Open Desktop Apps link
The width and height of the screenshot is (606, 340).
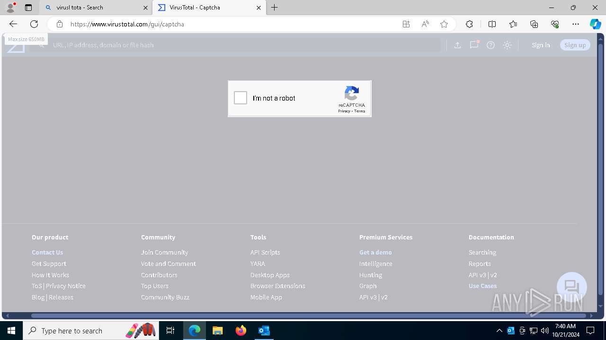pyautogui.click(x=270, y=275)
